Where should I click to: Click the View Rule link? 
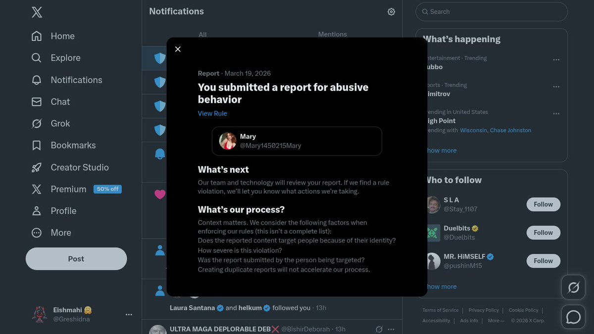(x=212, y=113)
